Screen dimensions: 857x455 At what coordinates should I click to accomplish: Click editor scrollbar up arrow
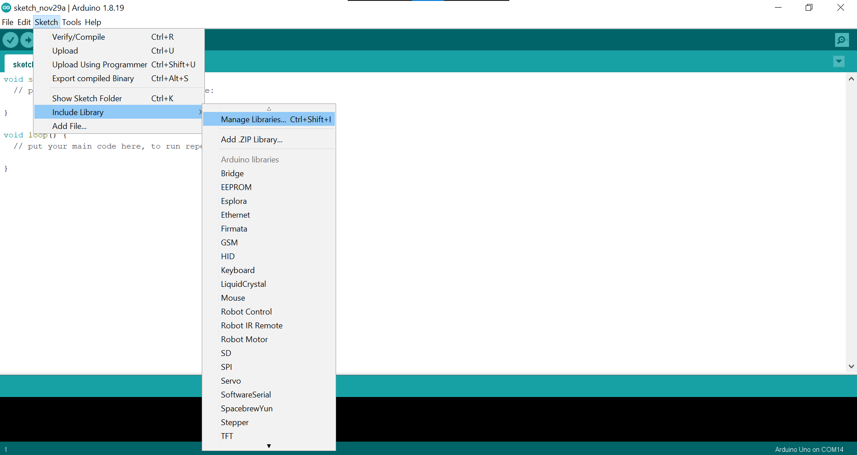[851, 79]
